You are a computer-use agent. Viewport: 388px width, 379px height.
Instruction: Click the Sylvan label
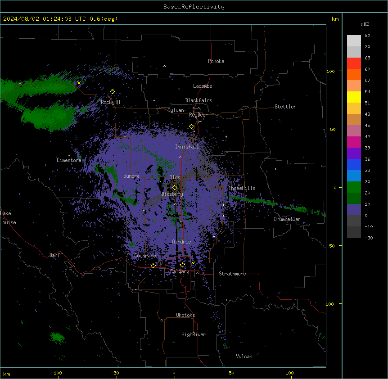coord(176,110)
